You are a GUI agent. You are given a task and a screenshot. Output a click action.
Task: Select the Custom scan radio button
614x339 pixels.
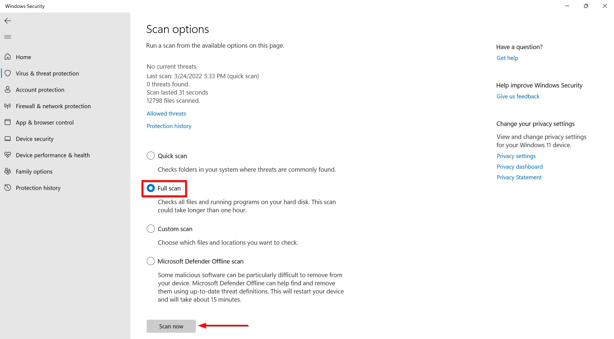[151, 229]
